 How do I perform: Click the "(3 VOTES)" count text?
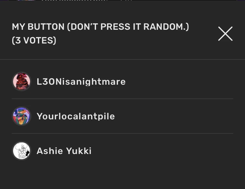pos(34,40)
